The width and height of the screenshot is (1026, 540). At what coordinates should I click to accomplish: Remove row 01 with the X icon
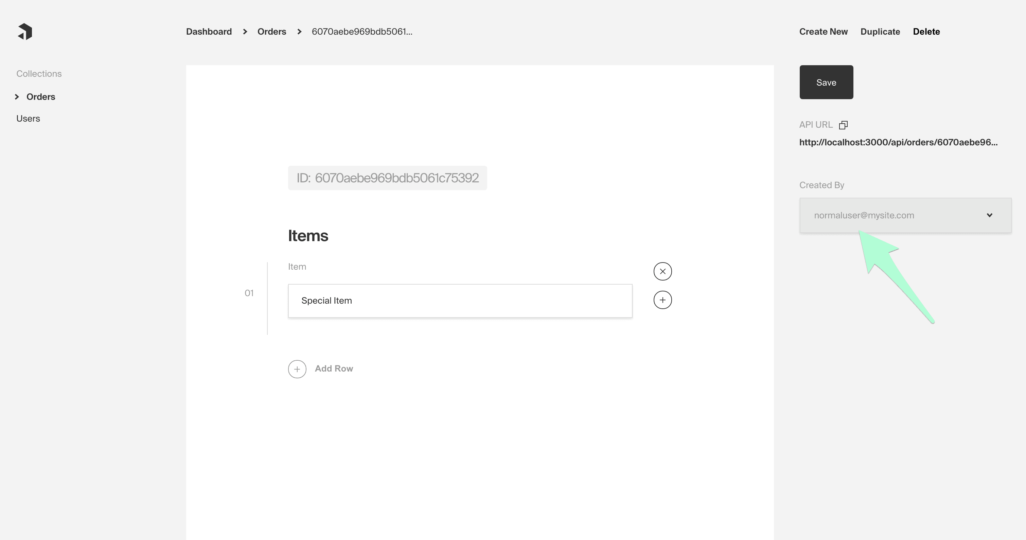click(x=662, y=271)
